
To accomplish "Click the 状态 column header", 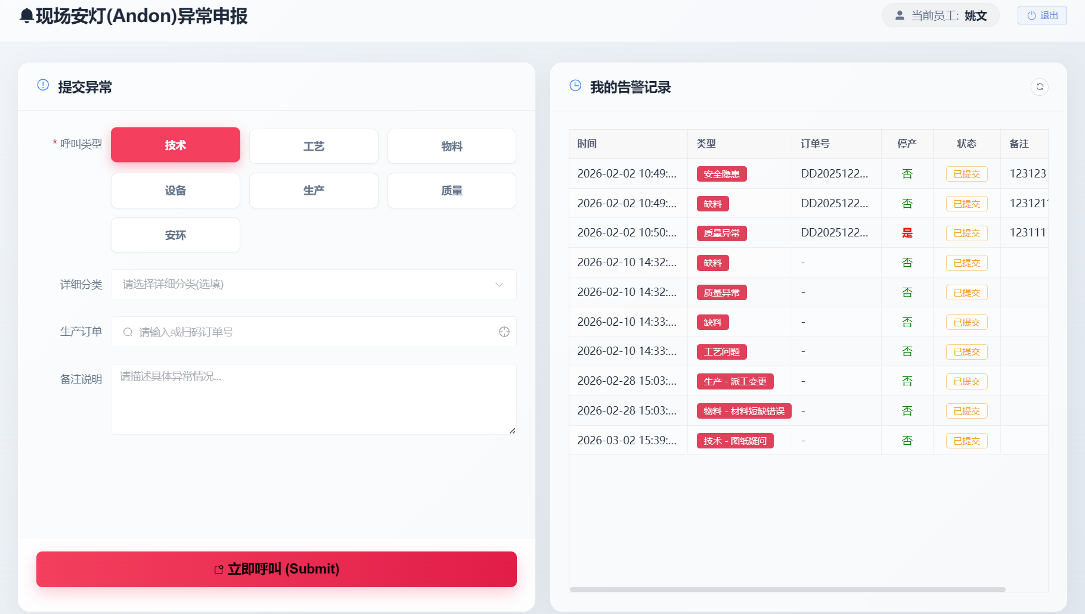I will pos(966,144).
